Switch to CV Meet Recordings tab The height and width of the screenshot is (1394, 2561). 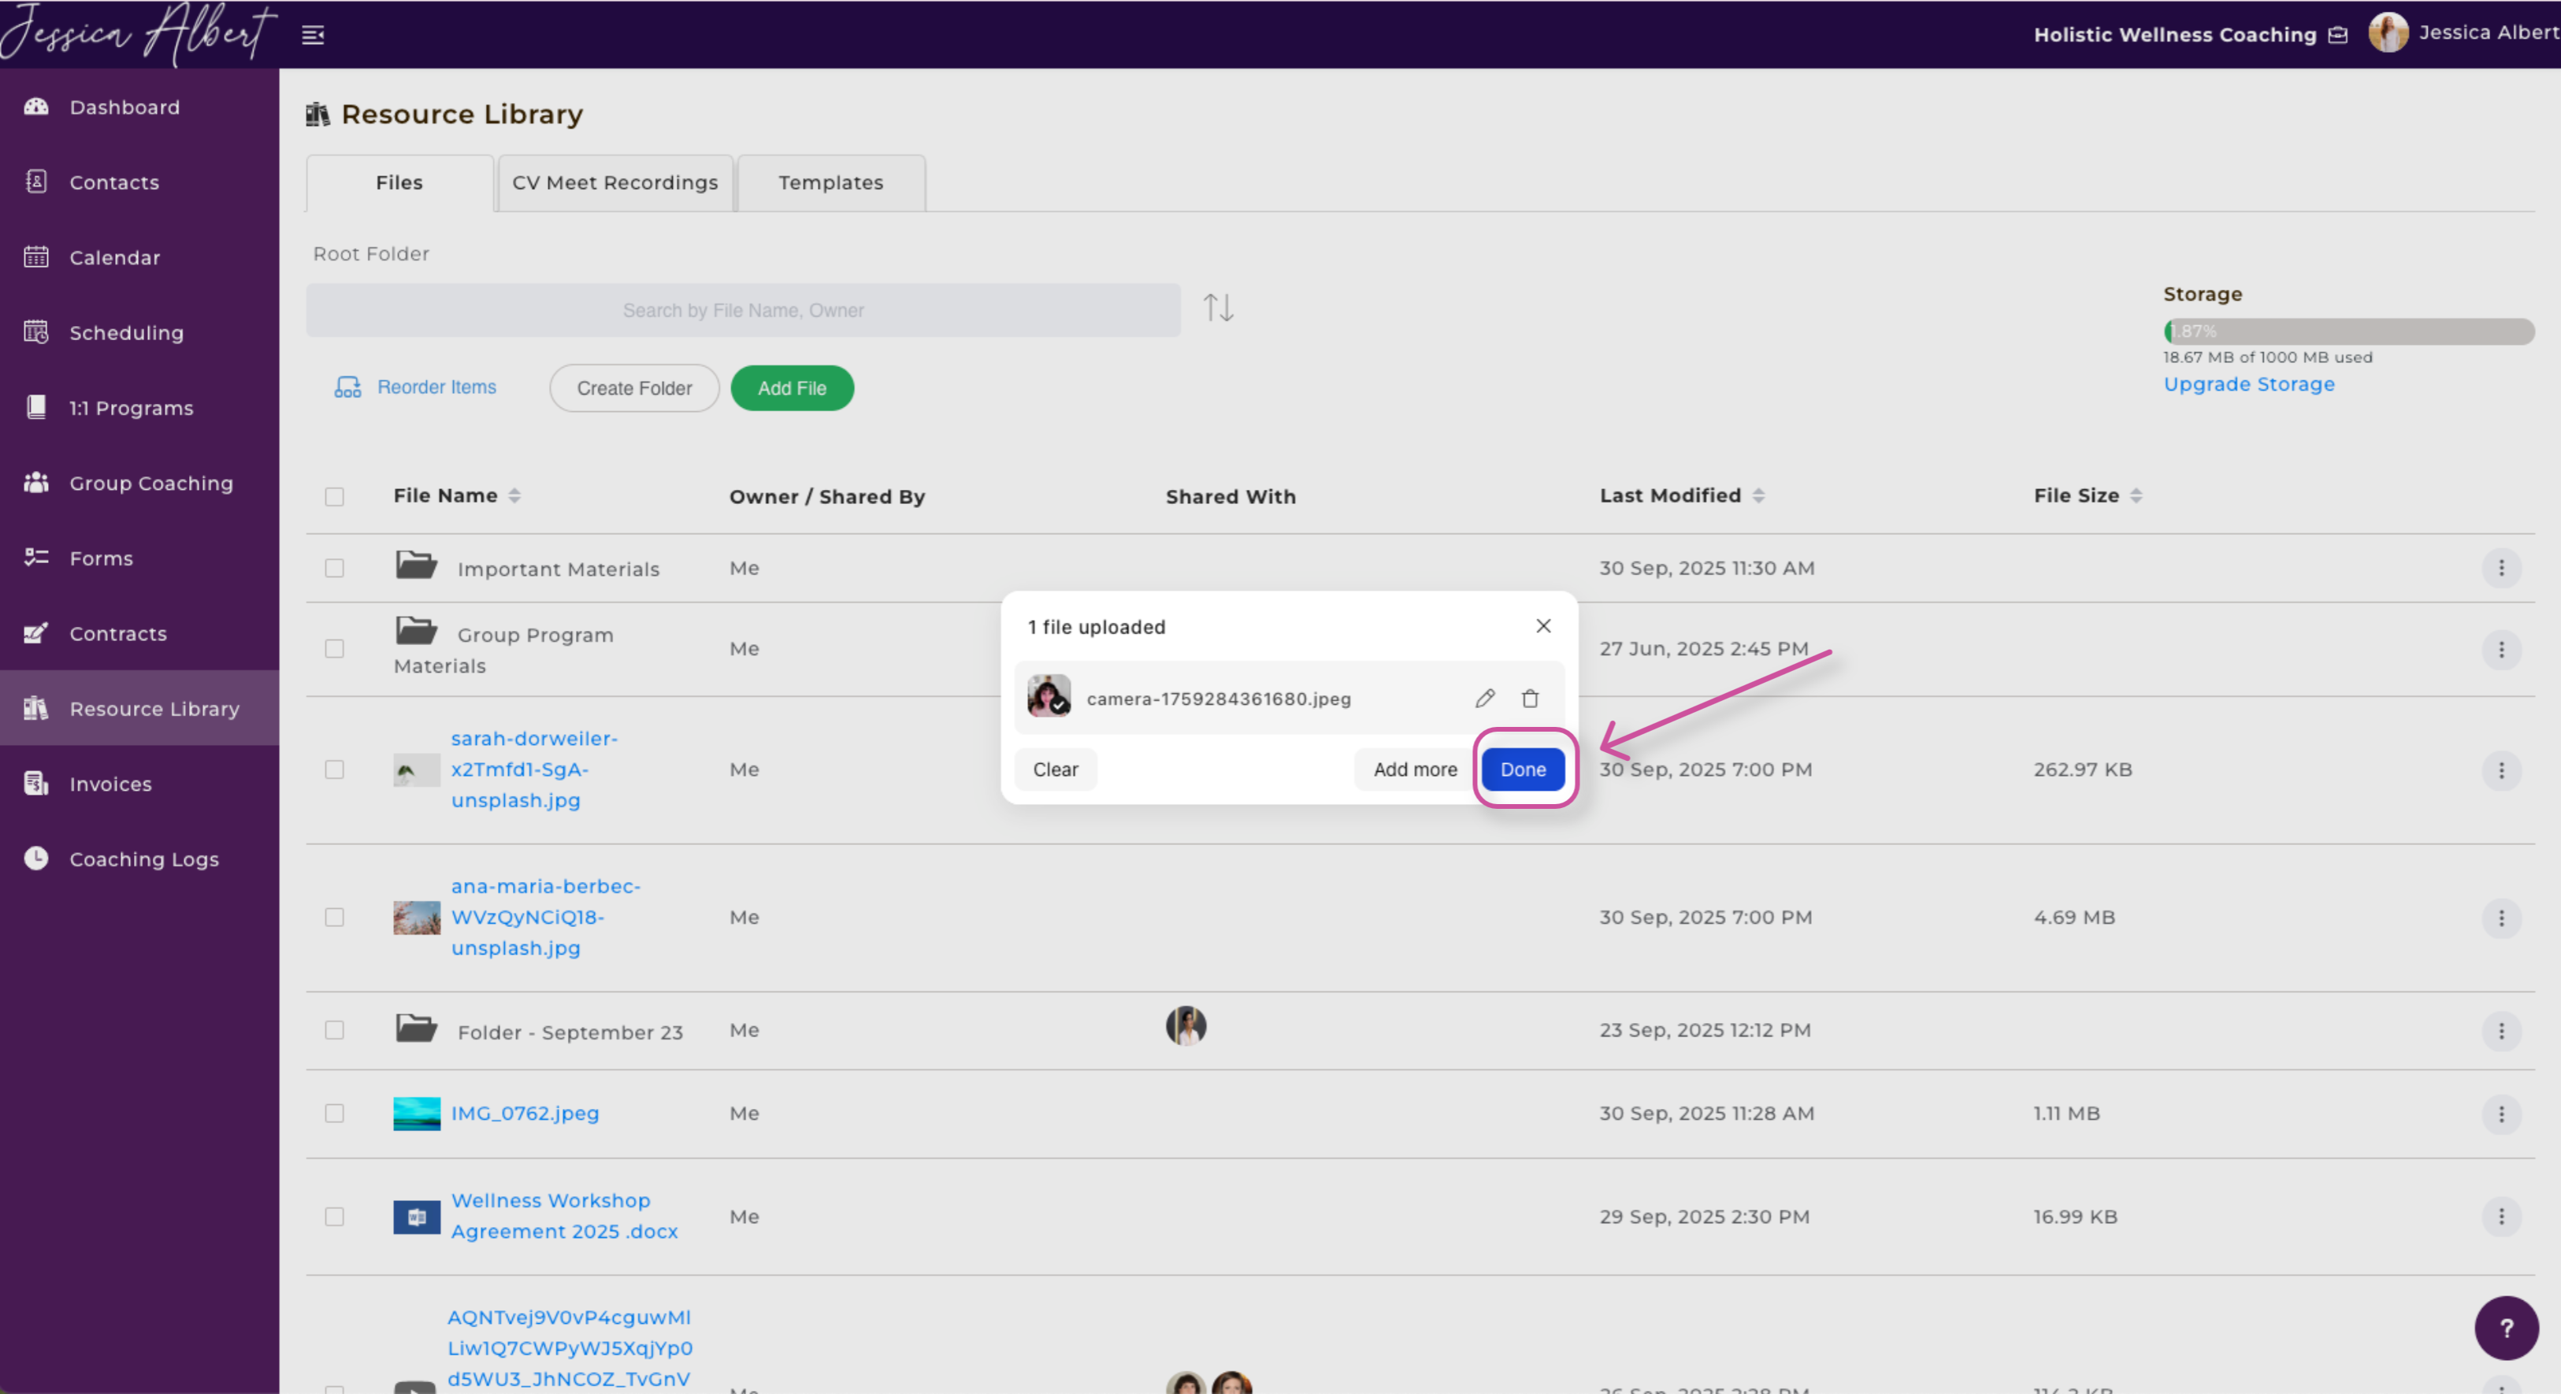coord(614,183)
